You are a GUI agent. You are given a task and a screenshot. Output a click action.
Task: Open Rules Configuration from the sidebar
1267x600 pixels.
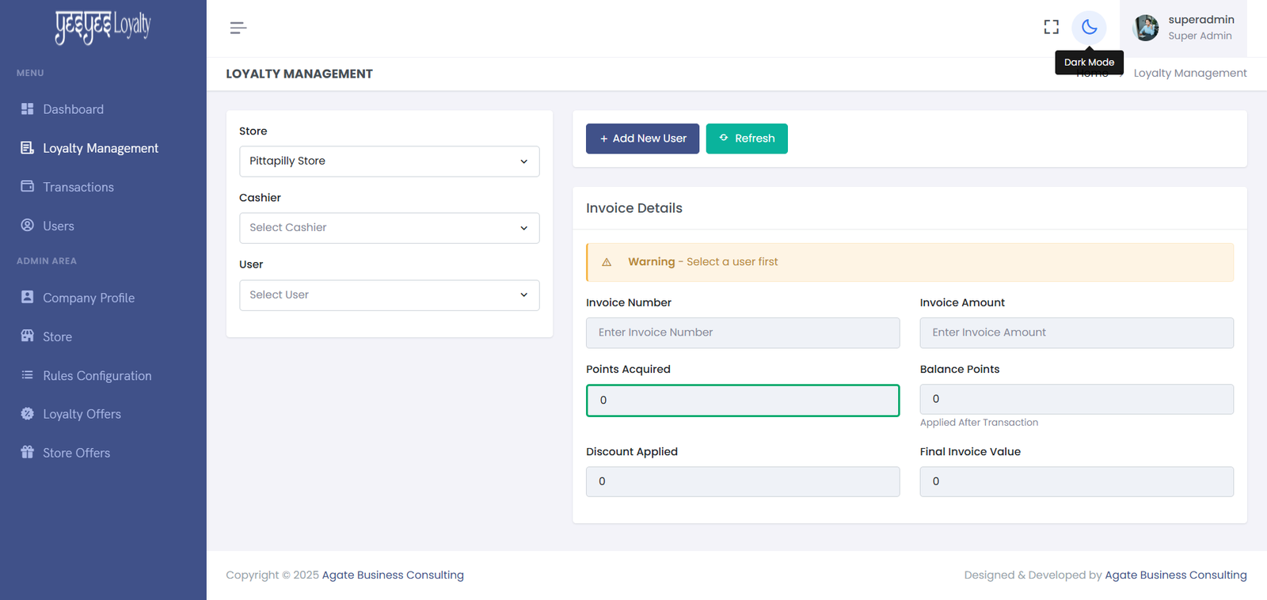click(97, 376)
